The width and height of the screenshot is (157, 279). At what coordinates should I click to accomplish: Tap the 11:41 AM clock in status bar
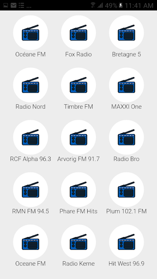click(x=139, y=6)
